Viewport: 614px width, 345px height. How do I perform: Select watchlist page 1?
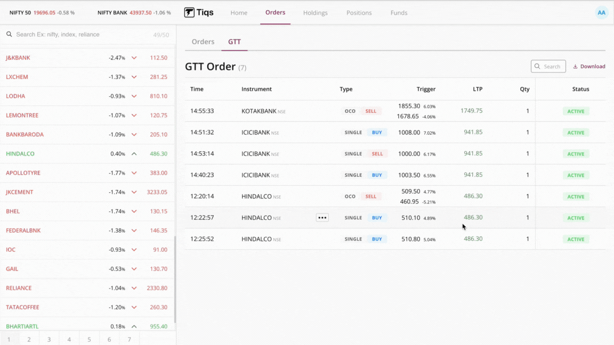coord(9,339)
